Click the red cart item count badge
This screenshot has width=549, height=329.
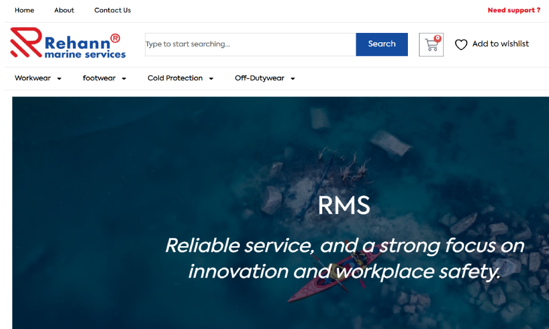point(438,38)
